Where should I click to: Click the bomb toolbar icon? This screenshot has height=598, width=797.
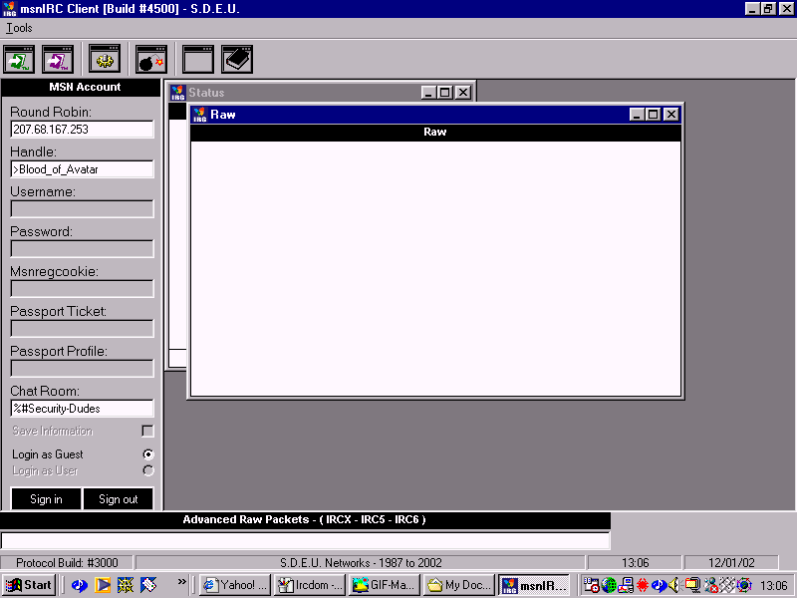tap(151, 59)
